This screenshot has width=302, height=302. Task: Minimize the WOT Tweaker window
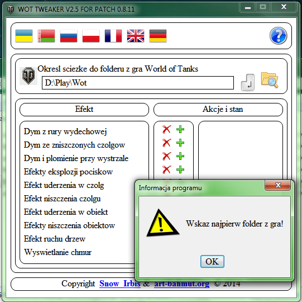pyautogui.click(x=248, y=7)
